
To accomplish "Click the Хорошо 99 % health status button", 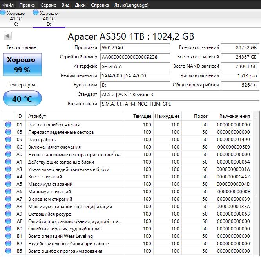I will 22,65.
